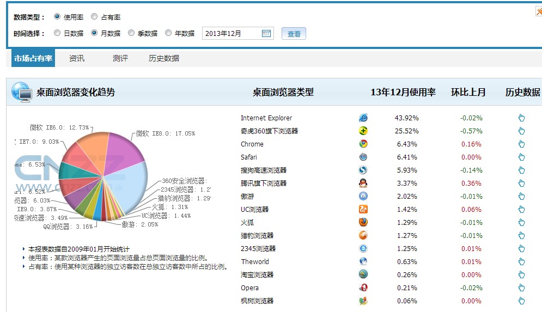Click the Internet Explorer row label
This screenshot has height=312, width=542.
tap(266, 118)
